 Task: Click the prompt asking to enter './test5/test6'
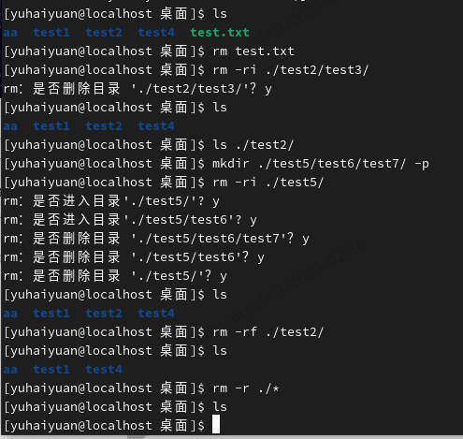click(x=130, y=220)
